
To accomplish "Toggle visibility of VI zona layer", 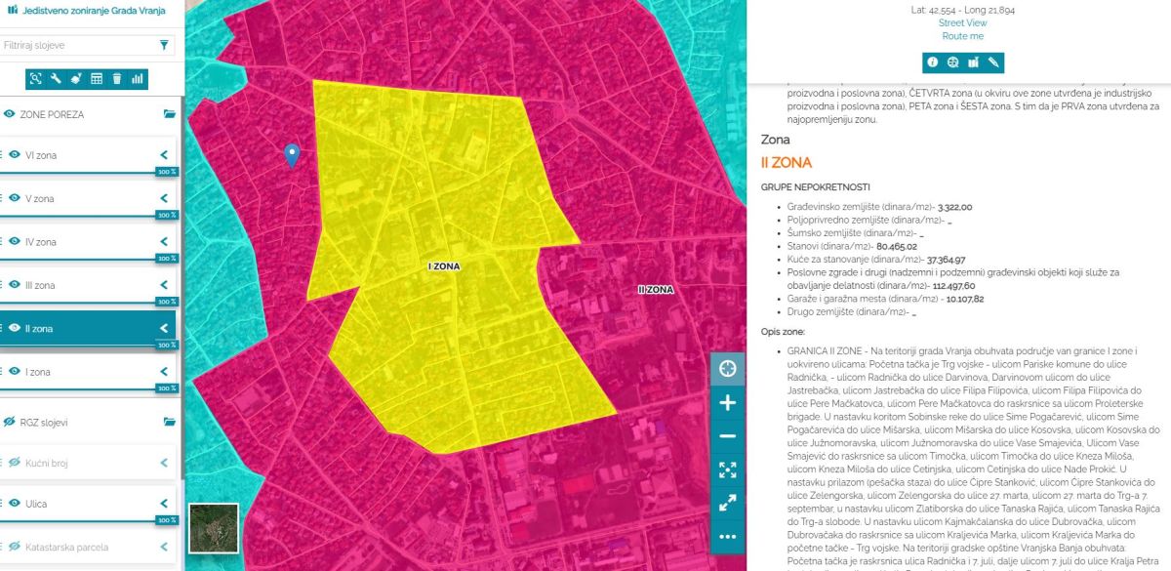I will click(15, 154).
